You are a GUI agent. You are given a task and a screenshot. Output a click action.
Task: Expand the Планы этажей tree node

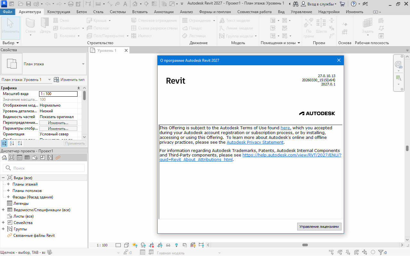pos(8,184)
